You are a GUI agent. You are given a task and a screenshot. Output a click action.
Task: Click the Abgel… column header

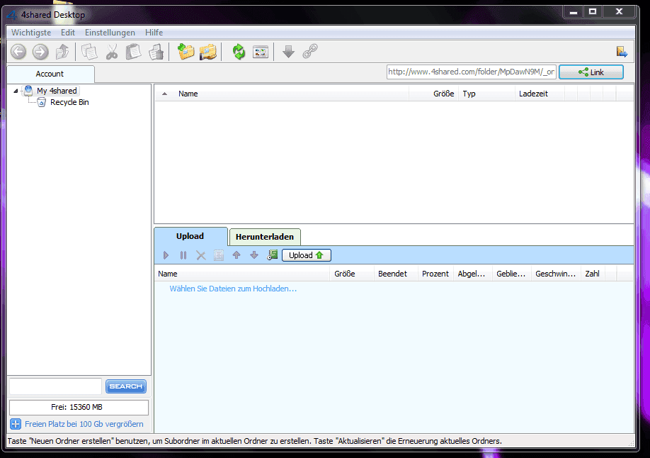tap(472, 274)
